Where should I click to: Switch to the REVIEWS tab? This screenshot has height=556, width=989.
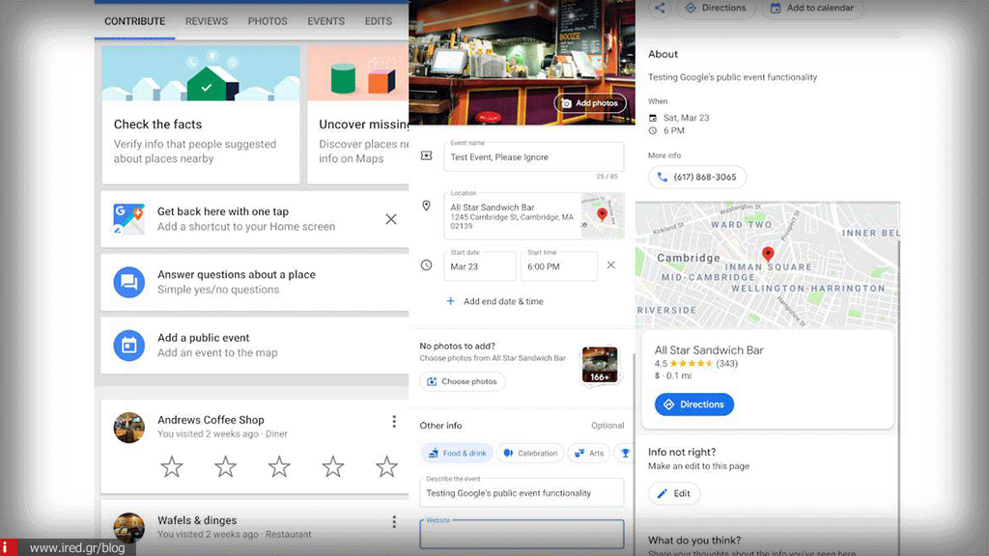[x=206, y=20]
